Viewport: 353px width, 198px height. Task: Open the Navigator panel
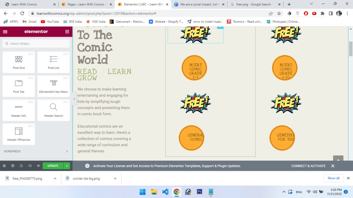12,166
